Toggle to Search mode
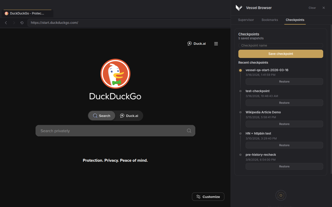332x207 pixels. [102, 116]
